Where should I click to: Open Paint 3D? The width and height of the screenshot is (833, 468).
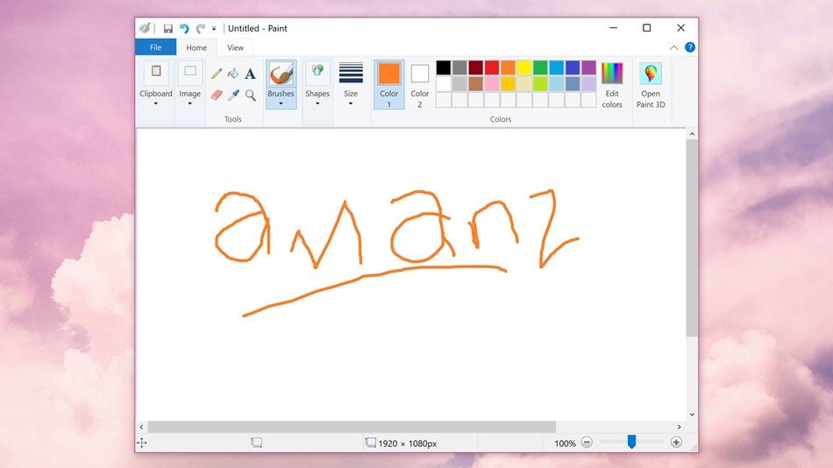tap(651, 85)
